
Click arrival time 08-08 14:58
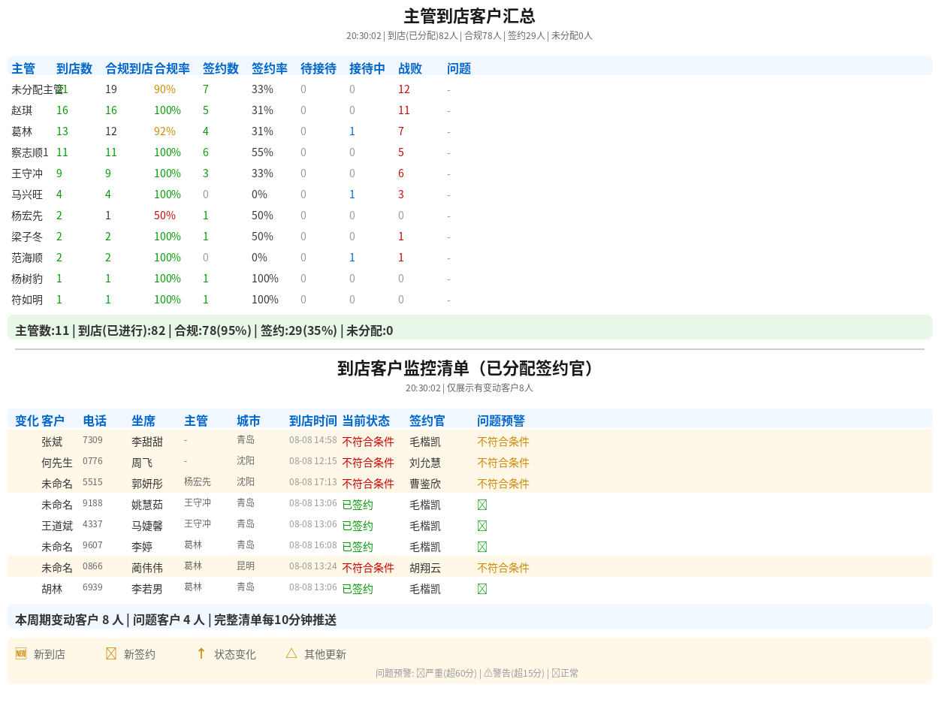313,439
